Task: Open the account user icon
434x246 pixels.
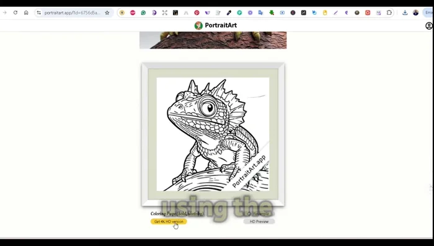Action: [429, 26]
